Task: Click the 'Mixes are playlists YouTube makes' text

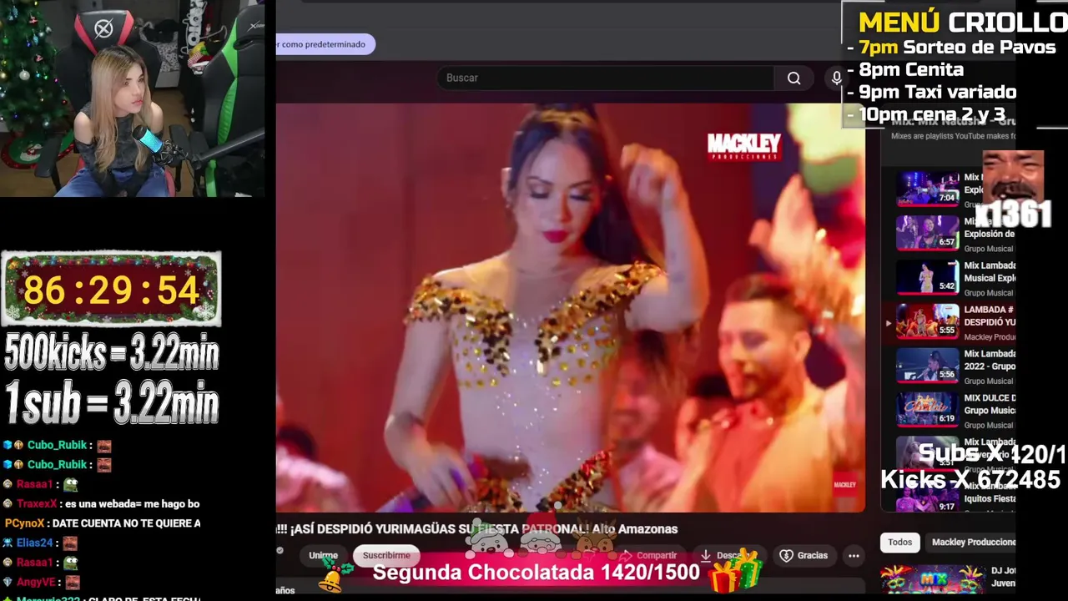Action: [x=953, y=136]
